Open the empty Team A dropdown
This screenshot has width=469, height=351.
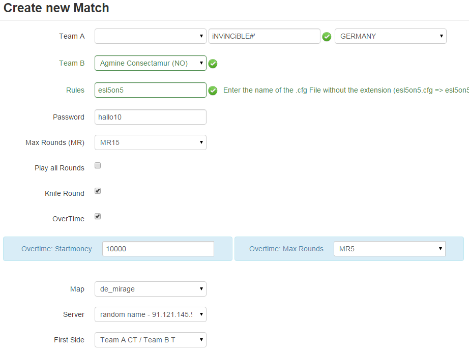pyautogui.click(x=150, y=36)
